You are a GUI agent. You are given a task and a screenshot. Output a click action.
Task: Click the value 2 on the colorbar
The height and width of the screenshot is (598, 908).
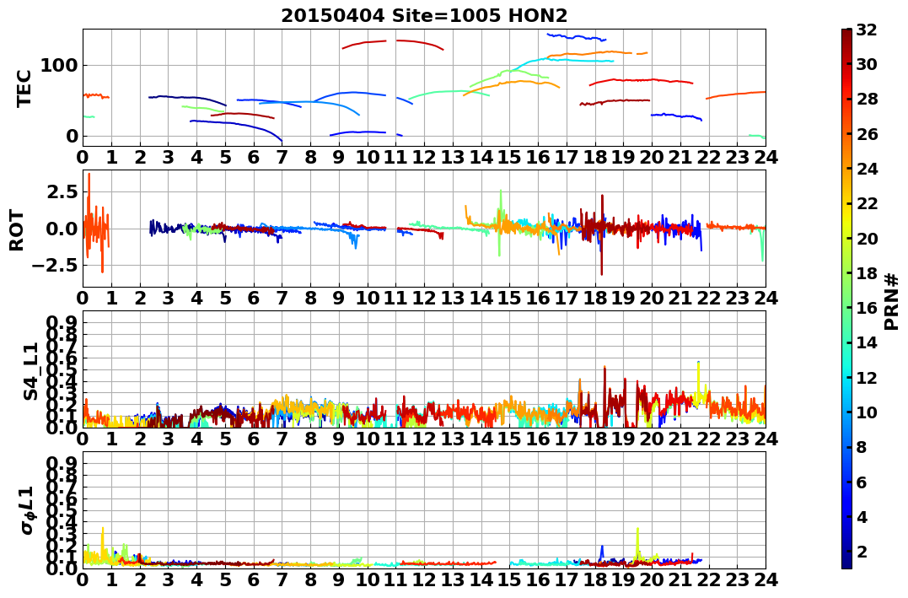(862, 552)
